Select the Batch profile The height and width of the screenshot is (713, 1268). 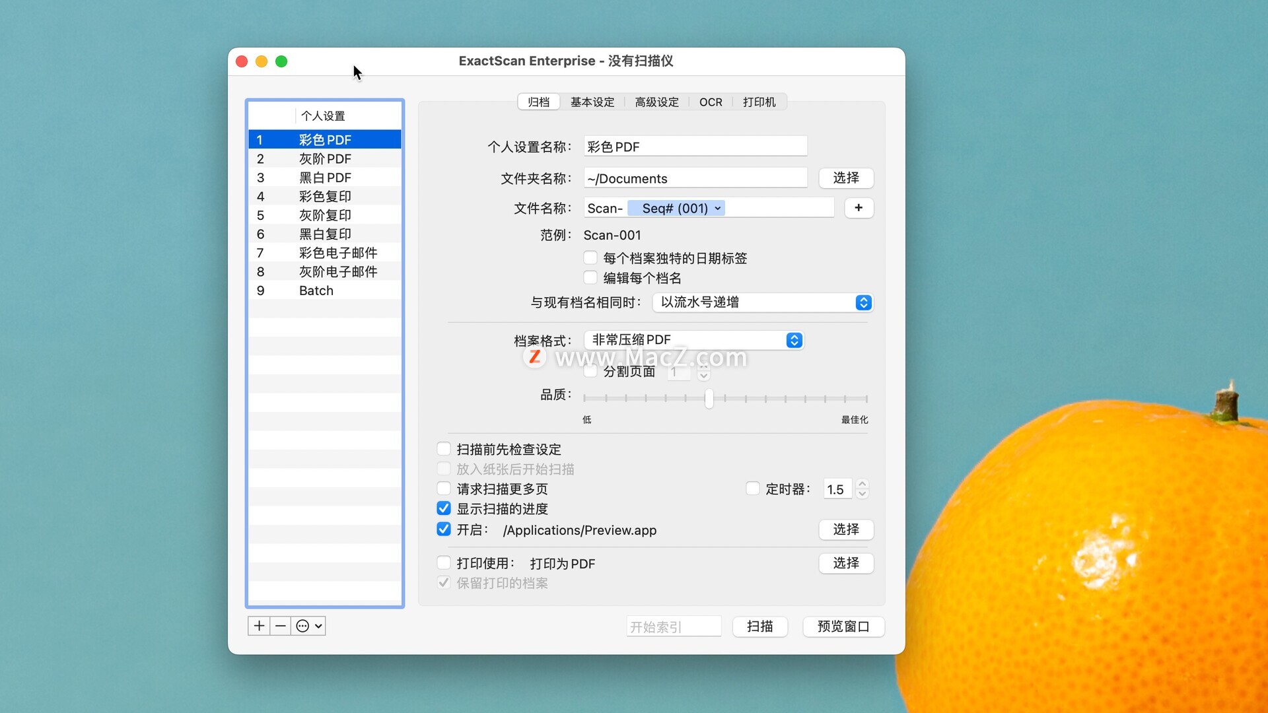tap(325, 290)
